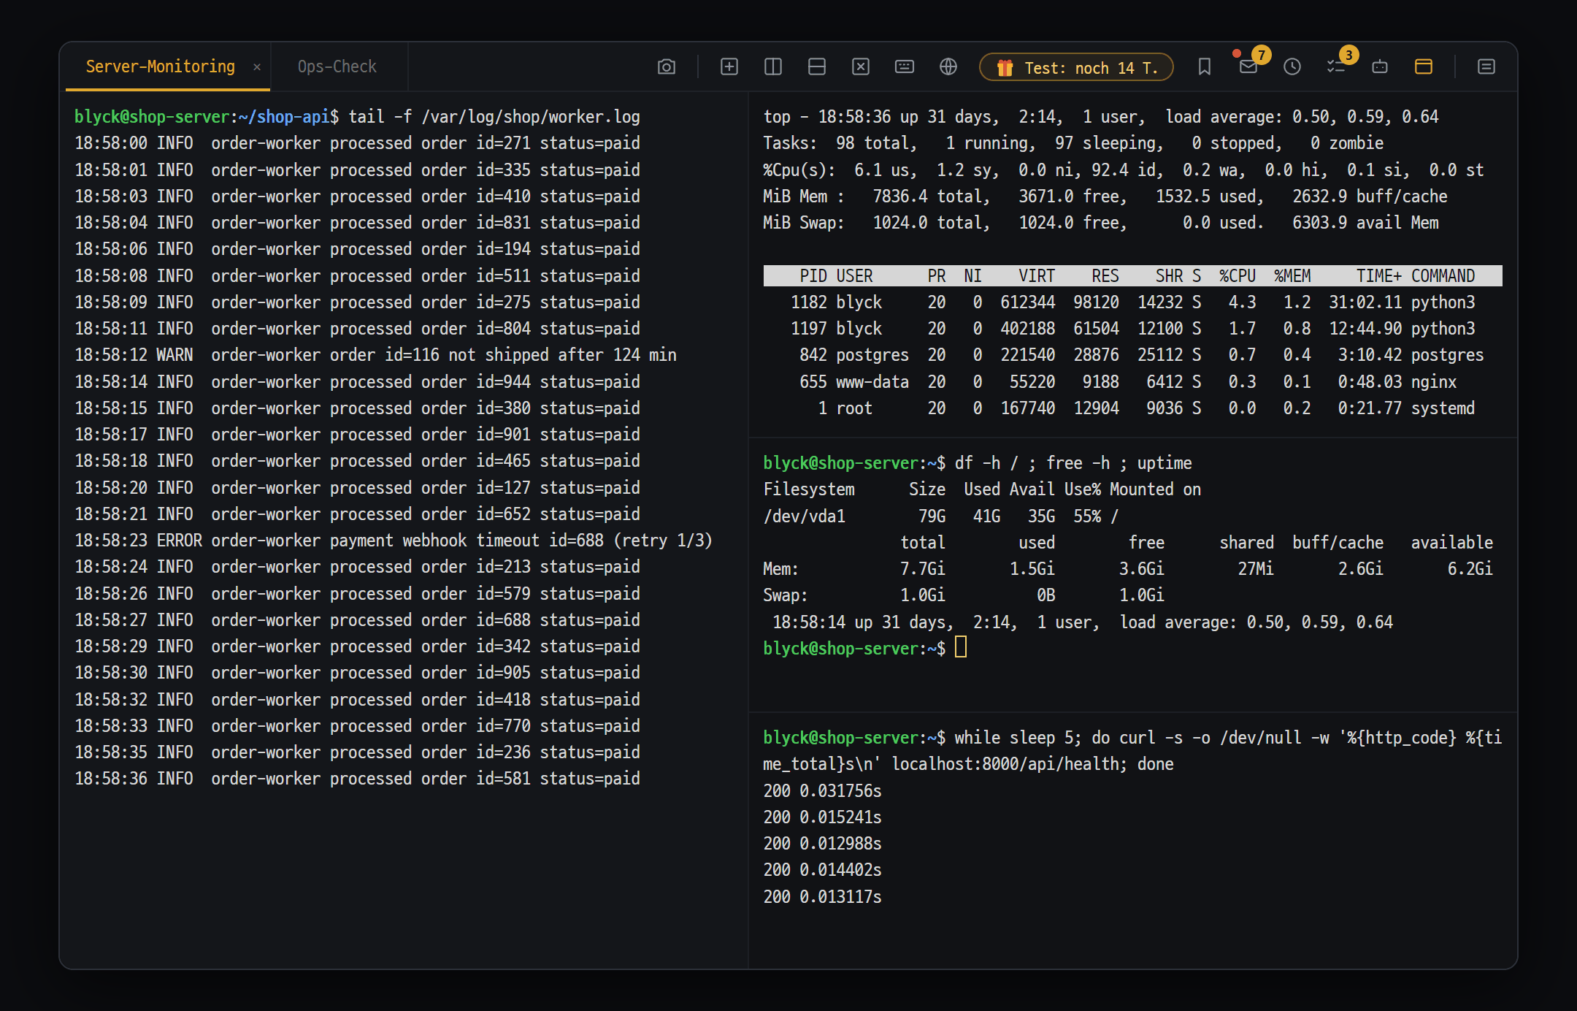The image size is (1577, 1011).
Task: Close the Server-Monitoring tab
Action: pos(257,67)
